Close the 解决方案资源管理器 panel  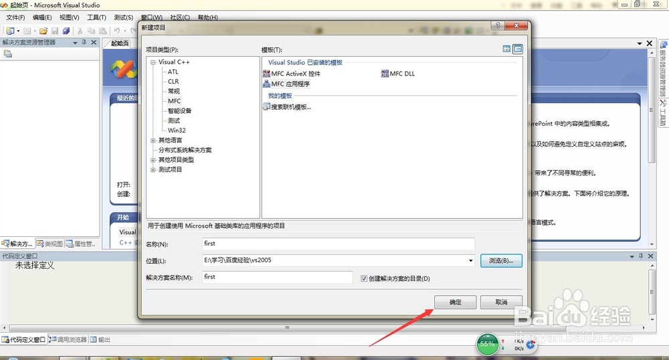pyautogui.click(x=94, y=42)
